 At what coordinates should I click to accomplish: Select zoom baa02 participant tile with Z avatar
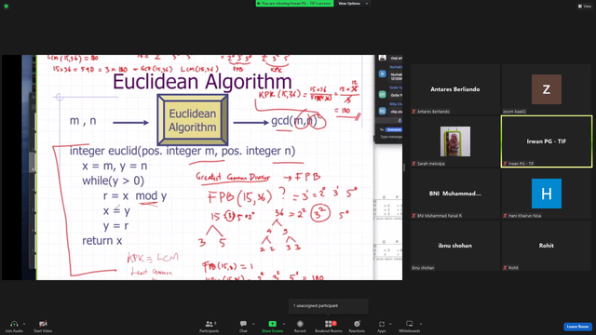(547, 89)
